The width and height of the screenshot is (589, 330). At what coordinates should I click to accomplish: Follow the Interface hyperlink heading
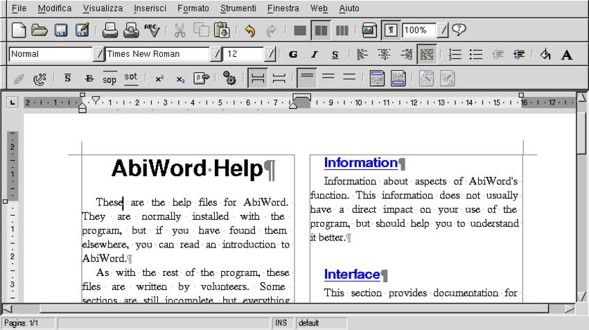352,275
